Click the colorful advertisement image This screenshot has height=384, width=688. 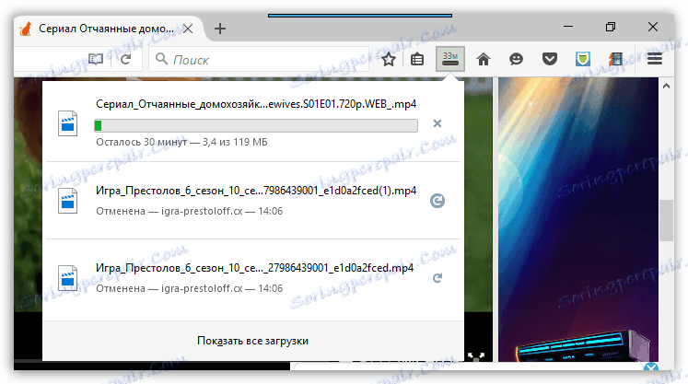[578, 219]
